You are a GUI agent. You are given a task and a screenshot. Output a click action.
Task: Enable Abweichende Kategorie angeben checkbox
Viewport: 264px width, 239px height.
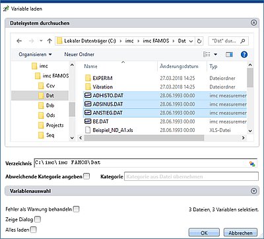(x=87, y=176)
